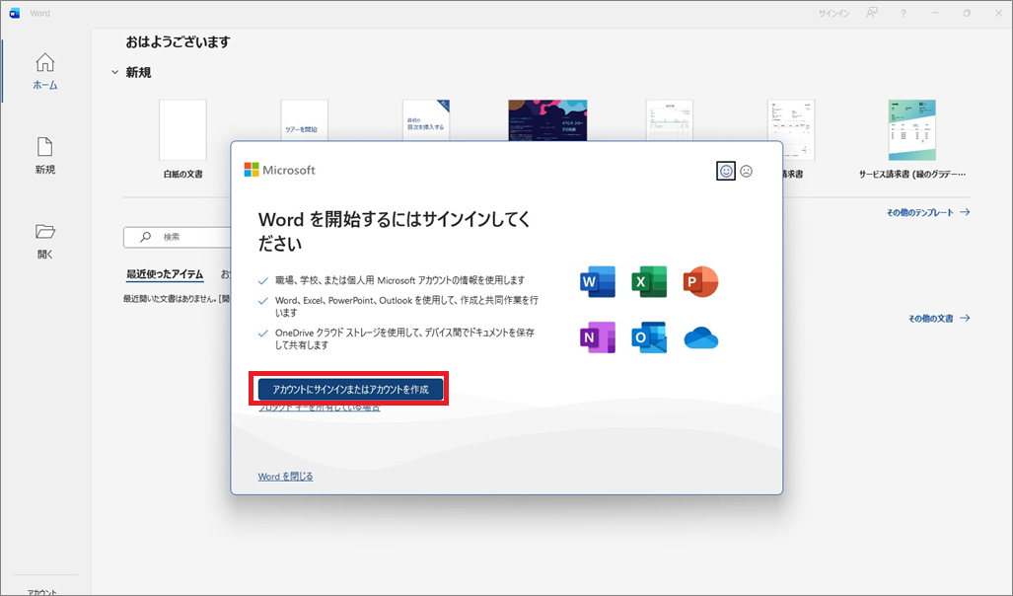The height and width of the screenshot is (596, 1013).
Task: Send positive feedback with smiley face
Action: (x=726, y=171)
